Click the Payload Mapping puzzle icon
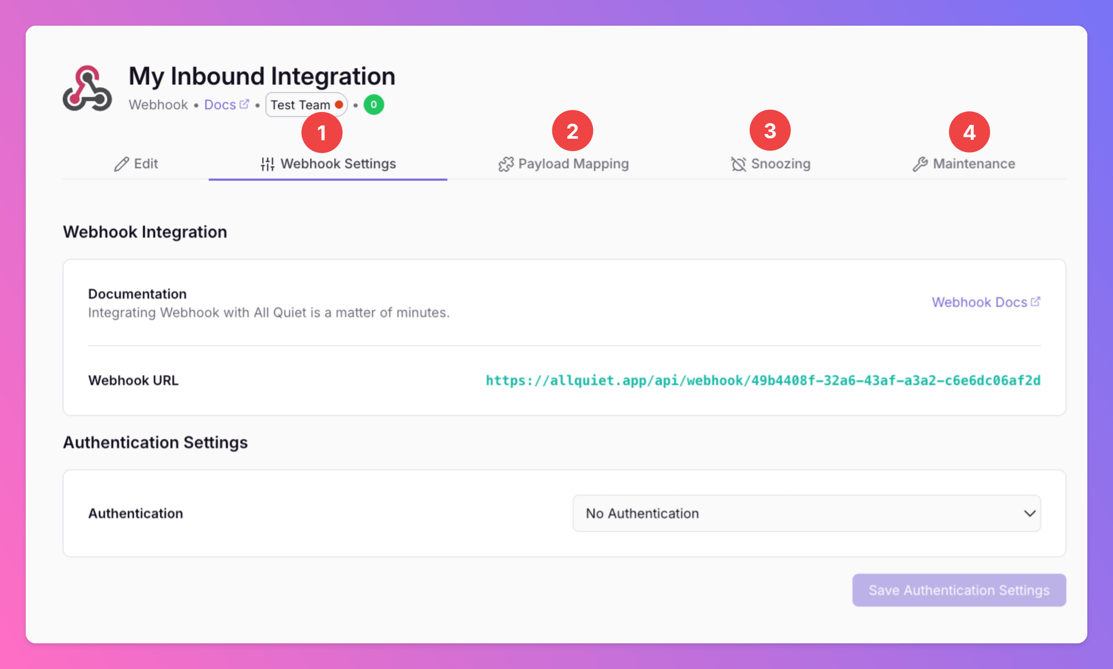 506,164
